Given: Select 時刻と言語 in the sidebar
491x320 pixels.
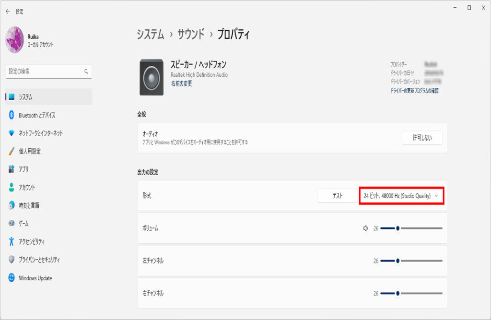Looking at the screenshot, I should 29,205.
